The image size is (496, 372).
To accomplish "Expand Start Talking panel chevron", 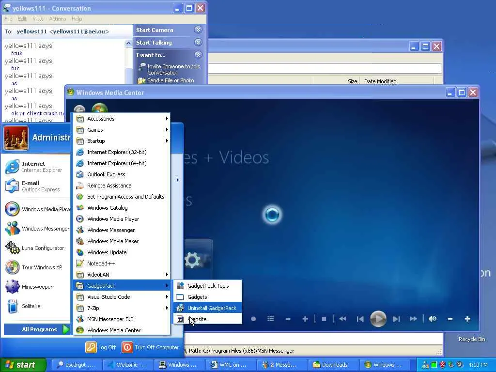I will [198, 42].
